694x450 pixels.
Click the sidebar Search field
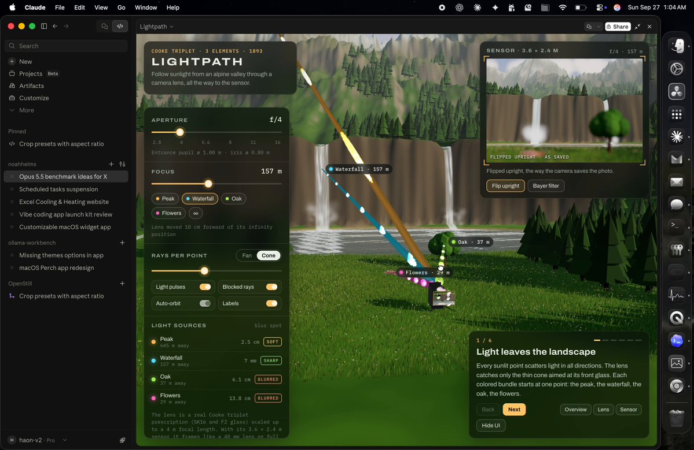(67, 46)
